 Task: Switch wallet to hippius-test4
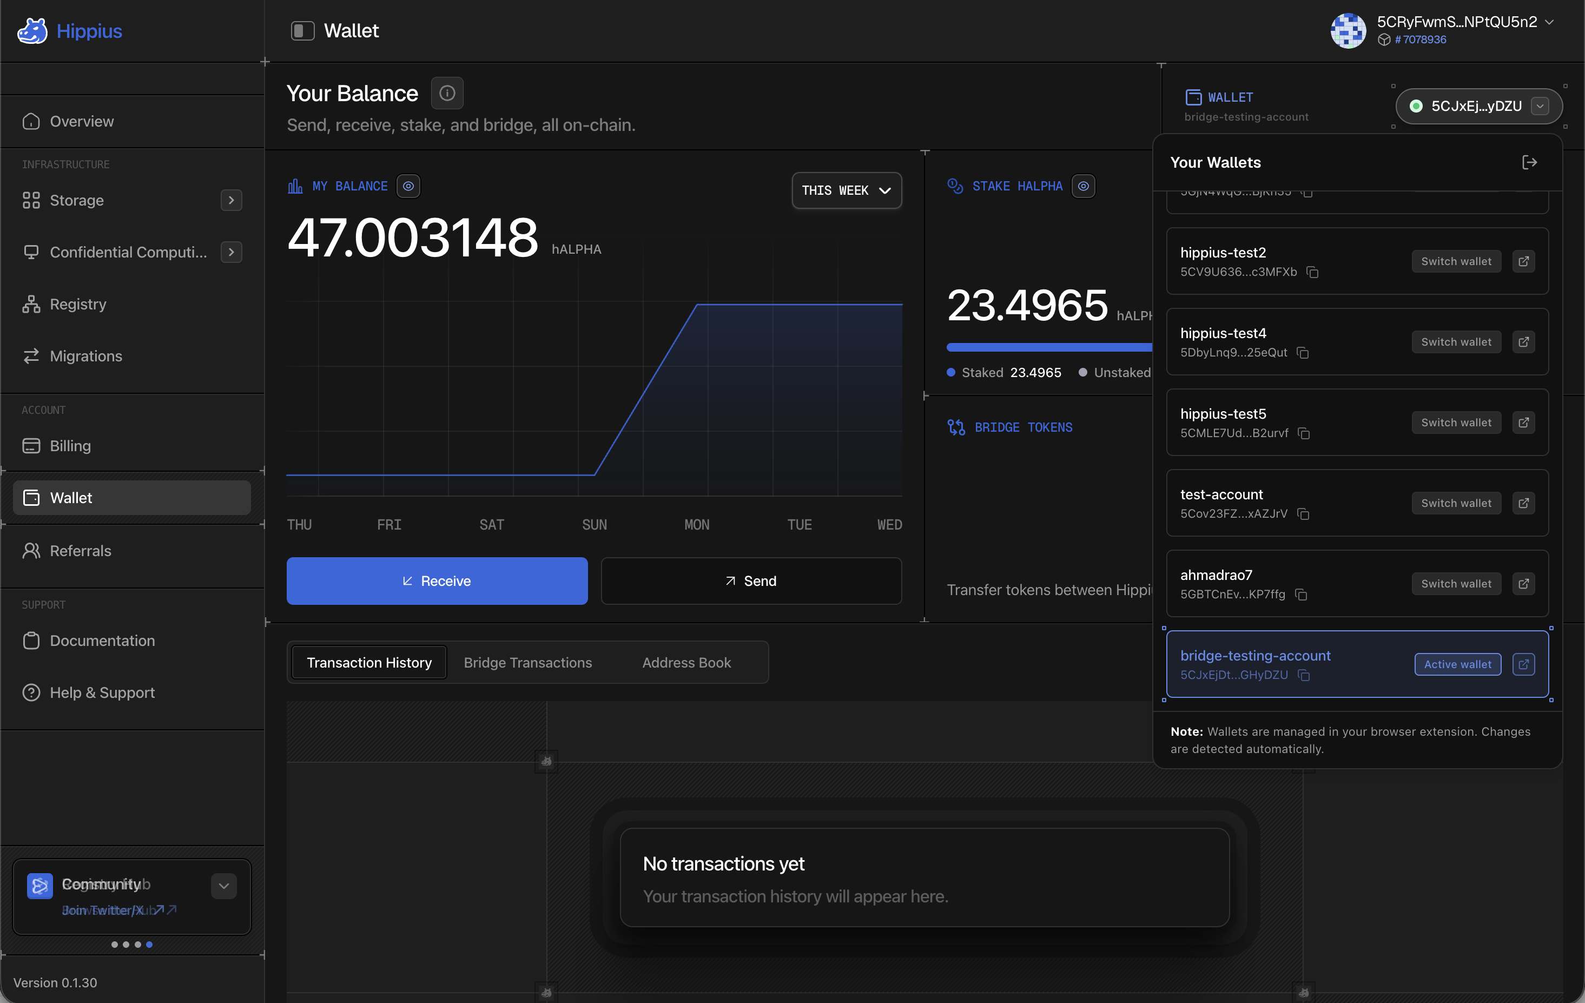1456,341
